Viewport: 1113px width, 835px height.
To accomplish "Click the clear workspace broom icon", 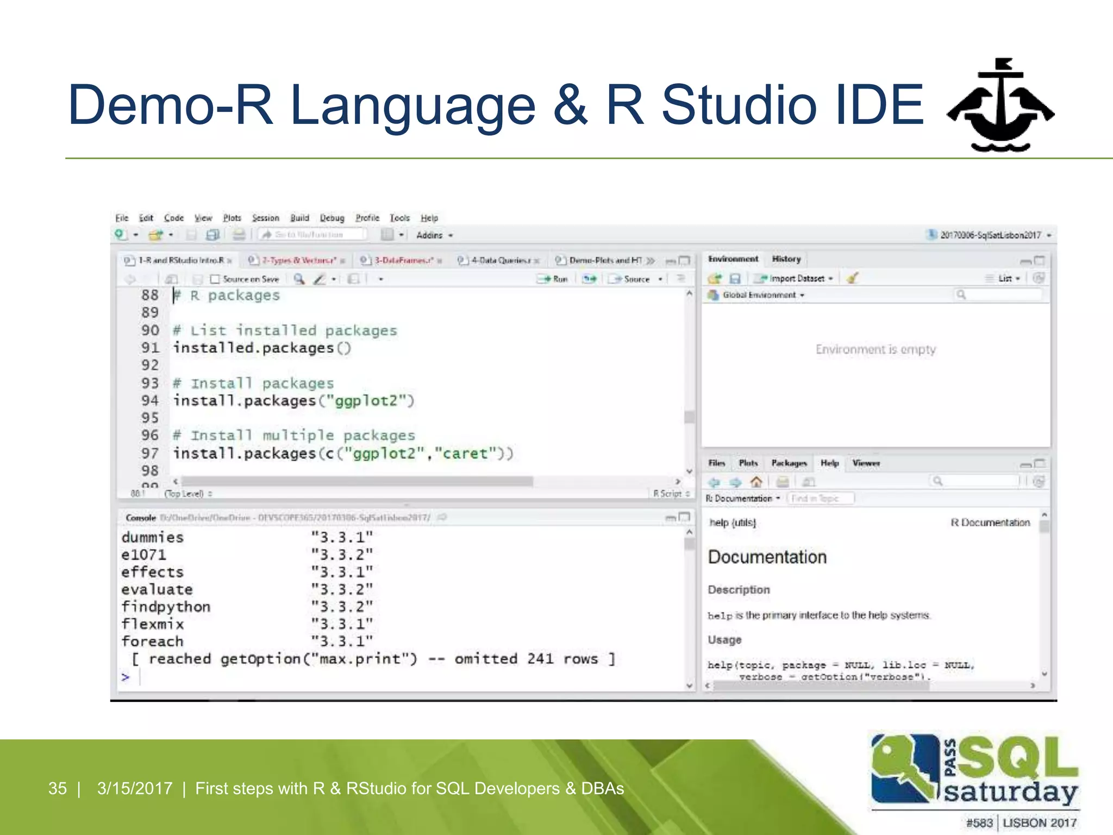I will [x=852, y=278].
